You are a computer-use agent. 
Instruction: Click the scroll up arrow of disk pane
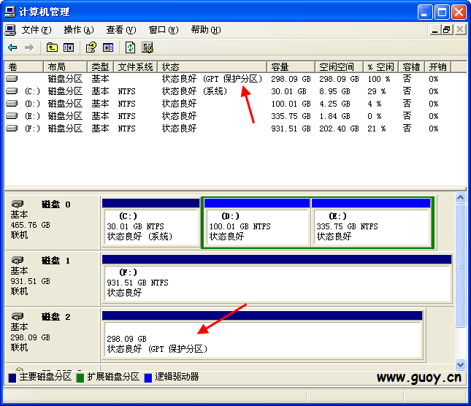(x=460, y=198)
